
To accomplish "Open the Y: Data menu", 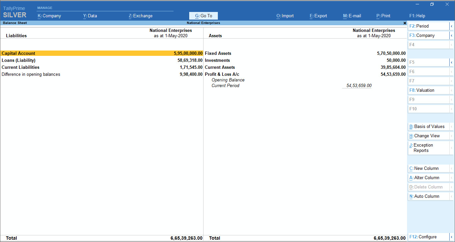I will coord(90,16).
